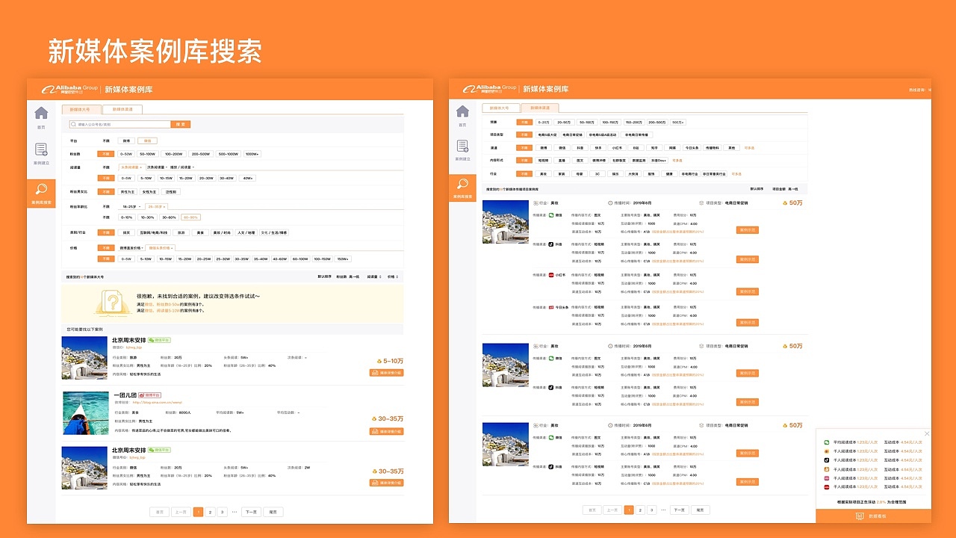Open thumbnail of first right-window case
The image size is (956, 538).
[x=505, y=222]
